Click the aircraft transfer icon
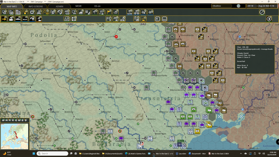279x157 pixels. click(x=150, y=12)
